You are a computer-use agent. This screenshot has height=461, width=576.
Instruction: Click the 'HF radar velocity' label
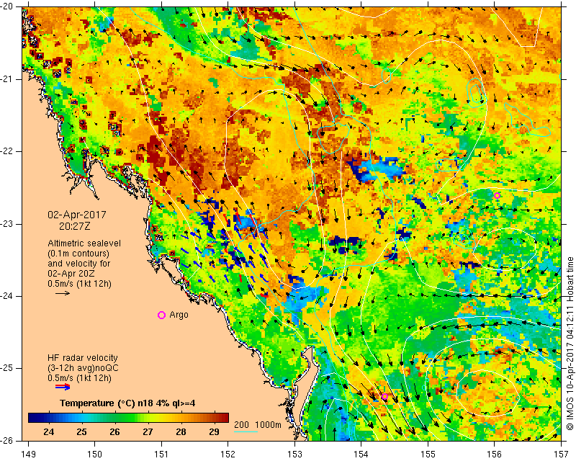point(83,358)
